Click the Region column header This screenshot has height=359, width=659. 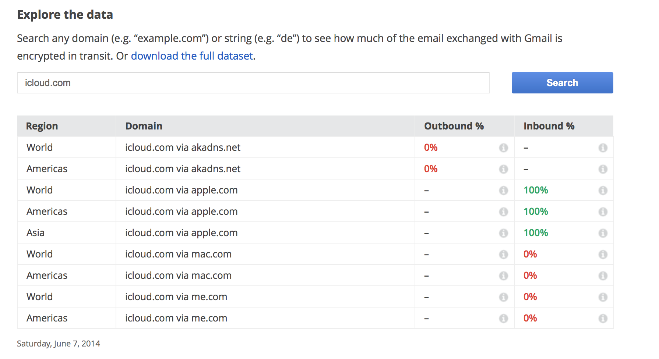42,126
